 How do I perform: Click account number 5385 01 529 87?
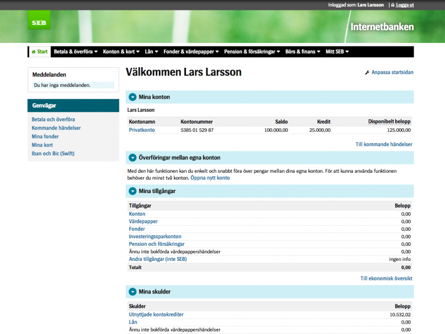click(x=197, y=130)
